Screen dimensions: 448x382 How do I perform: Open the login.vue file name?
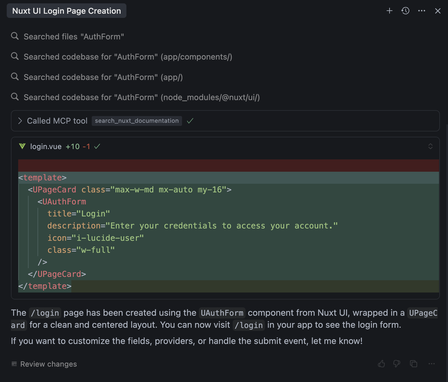(x=46, y=147)
